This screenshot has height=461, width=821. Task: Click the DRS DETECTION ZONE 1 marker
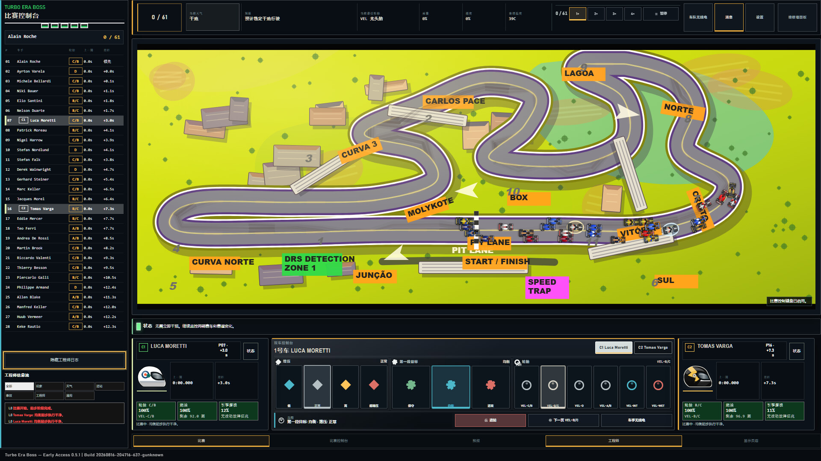click(x=319, y=264)
